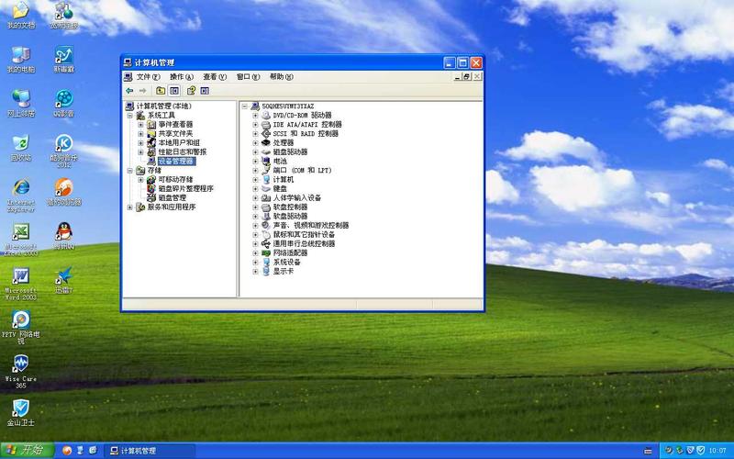The height and width of the screenshot is (459, 734).
Task: Collapse the 存储 tree node
Action: [129, 171]
